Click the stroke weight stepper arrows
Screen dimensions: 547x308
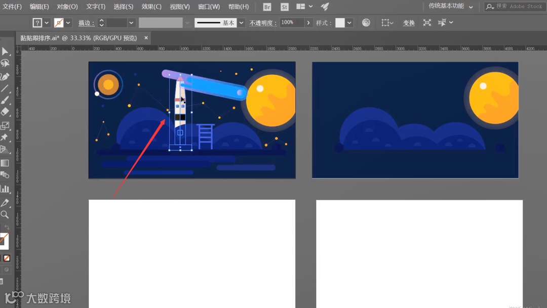(x=101, y=23)
